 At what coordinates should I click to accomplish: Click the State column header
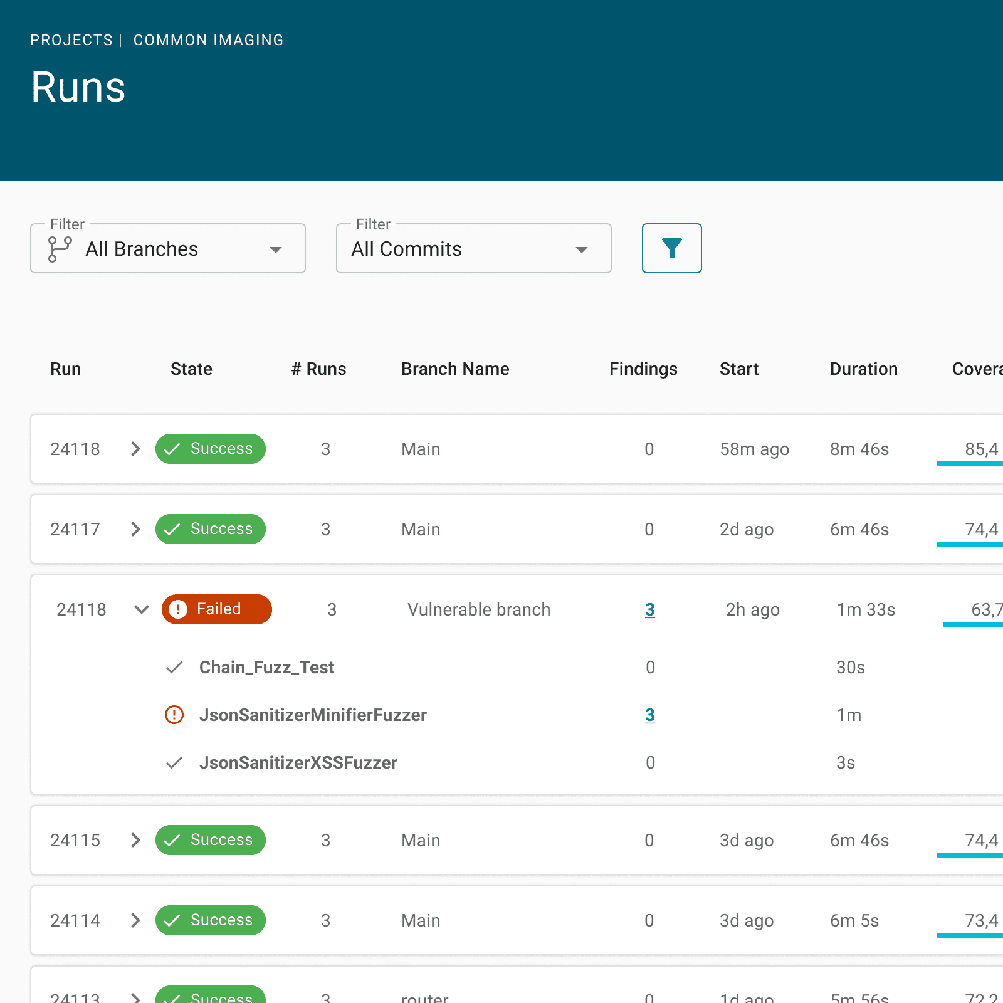click(x=191, y=369)
